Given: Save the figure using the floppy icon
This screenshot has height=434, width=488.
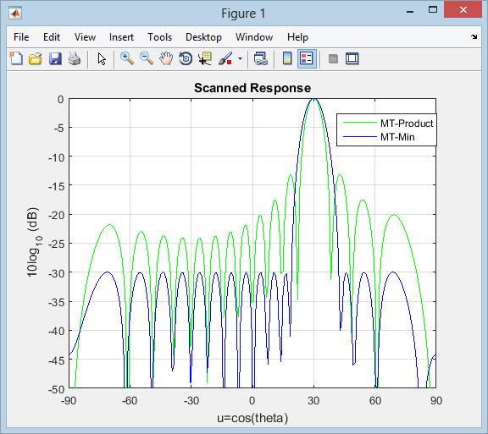Looking at the screenshot, I should coord(55,58).
